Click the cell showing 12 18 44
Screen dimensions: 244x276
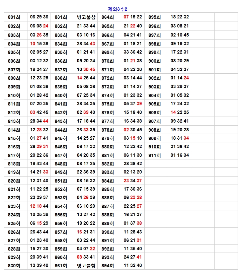click(39, 206)
